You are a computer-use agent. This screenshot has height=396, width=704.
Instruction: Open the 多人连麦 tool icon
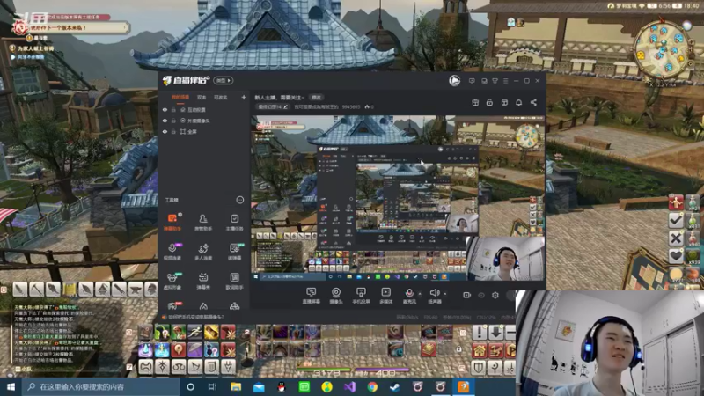coord(203,252)
